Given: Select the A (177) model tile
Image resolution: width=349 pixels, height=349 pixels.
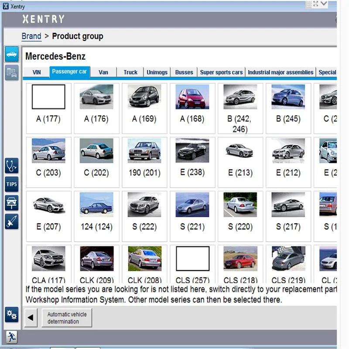Looking at the screenshot, I should click(x=48, y=108).
